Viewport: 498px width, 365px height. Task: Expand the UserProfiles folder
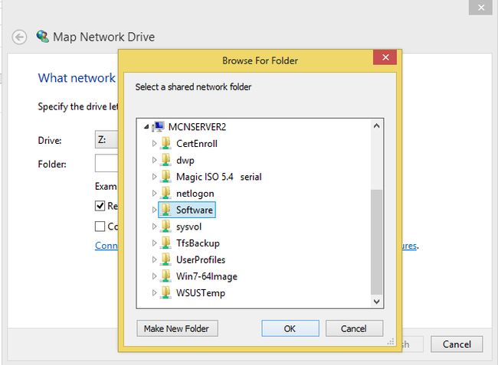(x=154, y=259)
